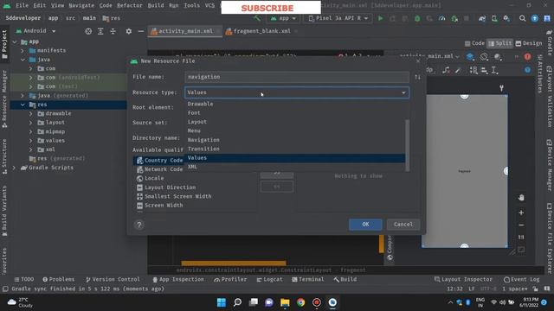Click the File name input field
554x311 pixels.
[297, 77]
